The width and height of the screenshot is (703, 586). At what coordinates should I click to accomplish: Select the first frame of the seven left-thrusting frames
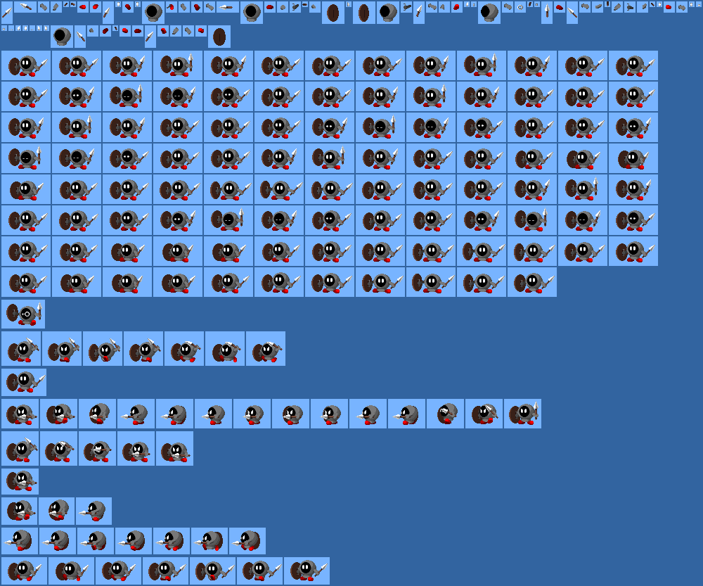[20, 541]
